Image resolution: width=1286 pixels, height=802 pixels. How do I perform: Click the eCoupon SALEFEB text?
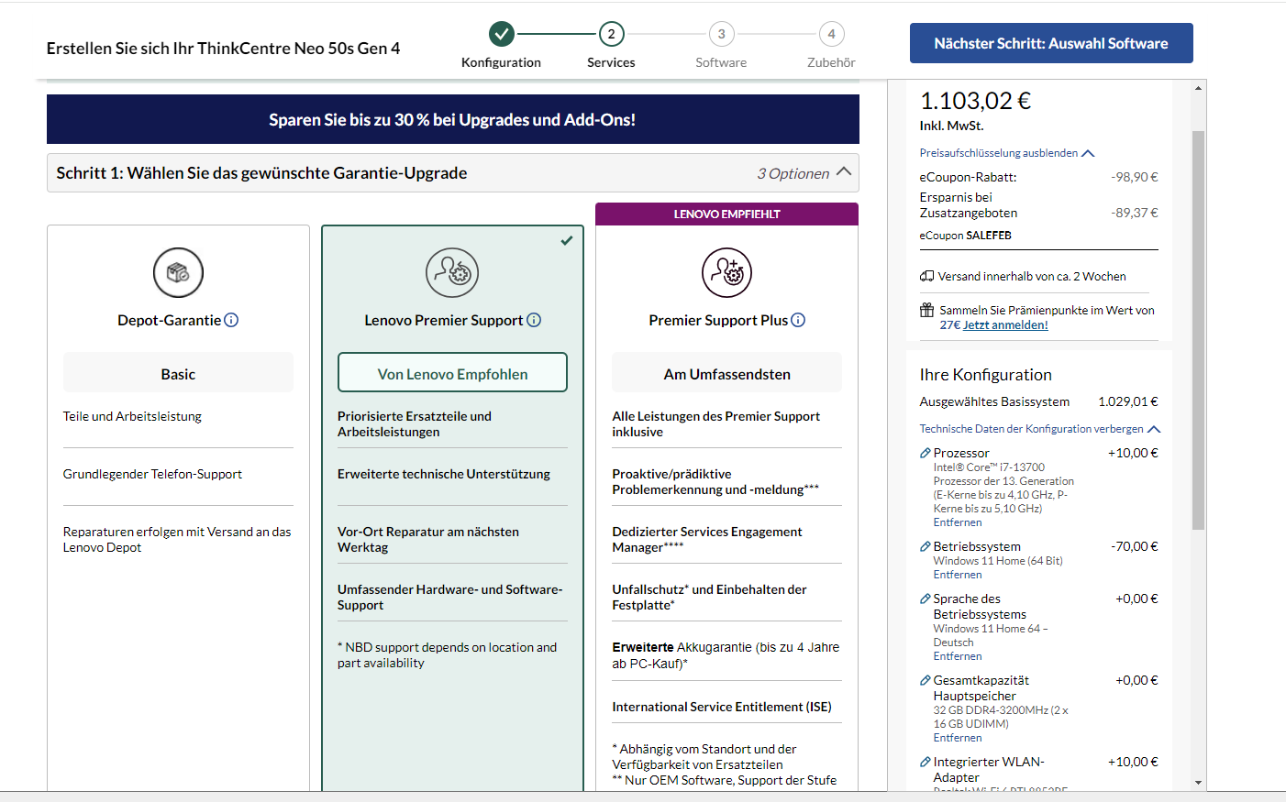click(965, 236)
